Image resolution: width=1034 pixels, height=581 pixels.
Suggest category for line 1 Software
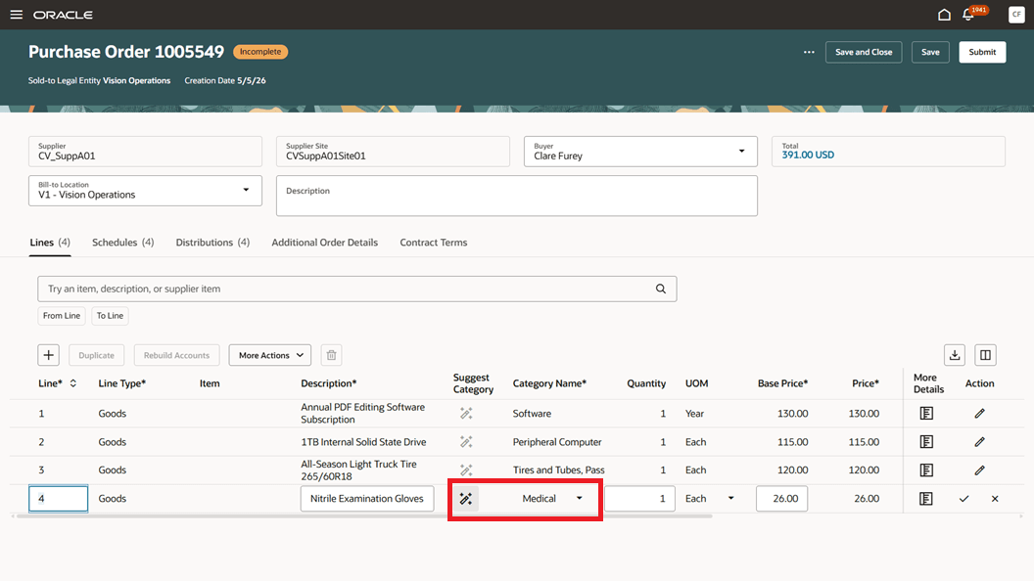click(x=465, y=414)
